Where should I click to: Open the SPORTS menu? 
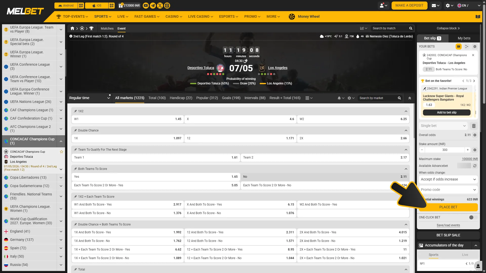tap(103, 17)
